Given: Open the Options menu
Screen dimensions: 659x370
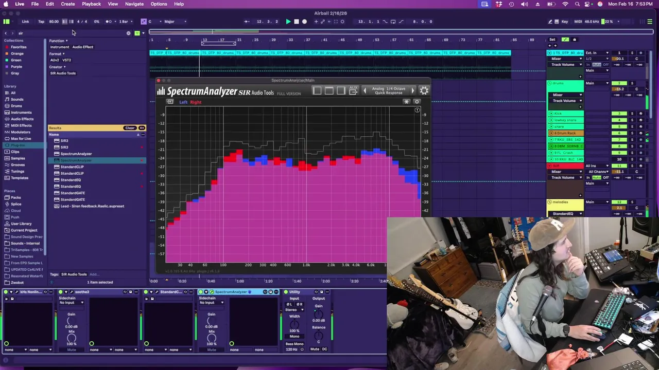Looking at the screenshot, I should (159, 4).
